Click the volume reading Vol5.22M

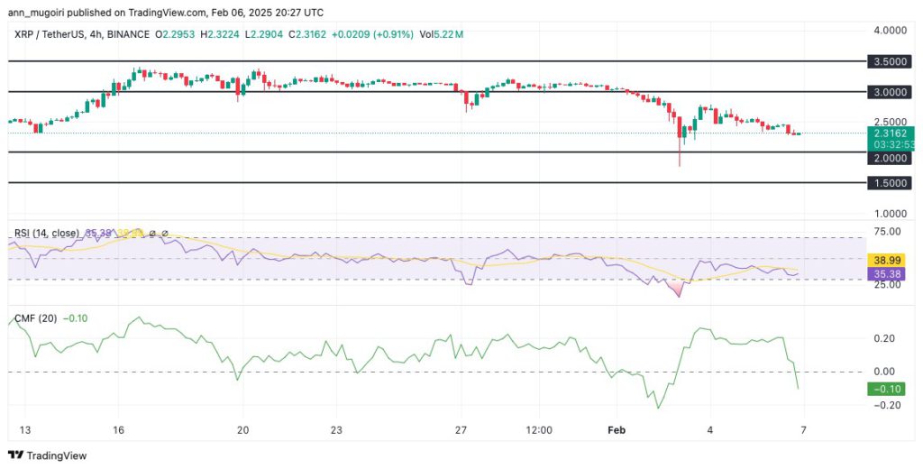442,35
